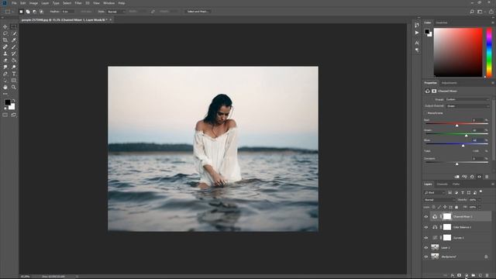Viewport: 496px width, 279px height.
Task: Click Delete layer trash icon in Layers panel
Action: (487, 276)
